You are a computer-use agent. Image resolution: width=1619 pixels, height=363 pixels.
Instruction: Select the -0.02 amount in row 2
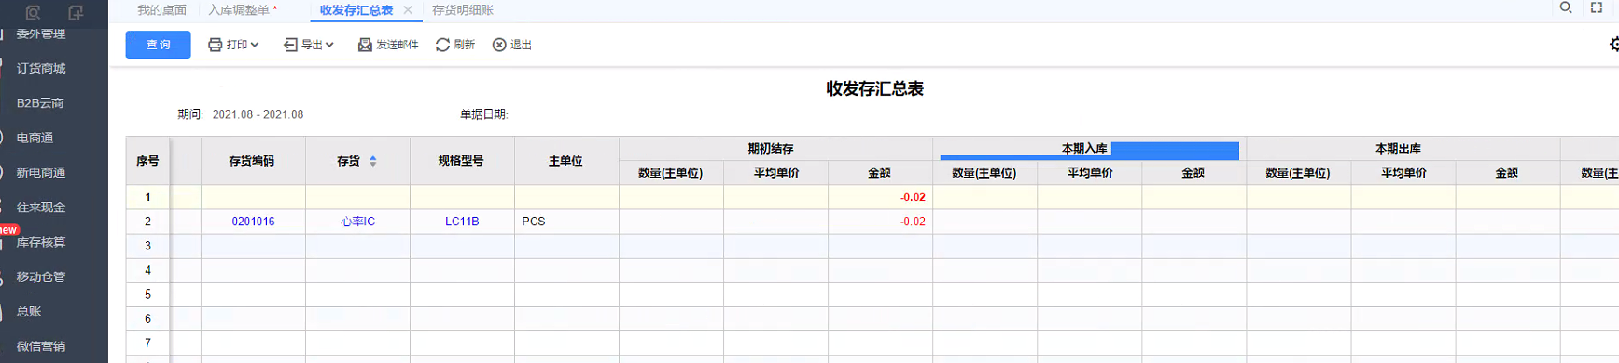click(x=913, y=222)
